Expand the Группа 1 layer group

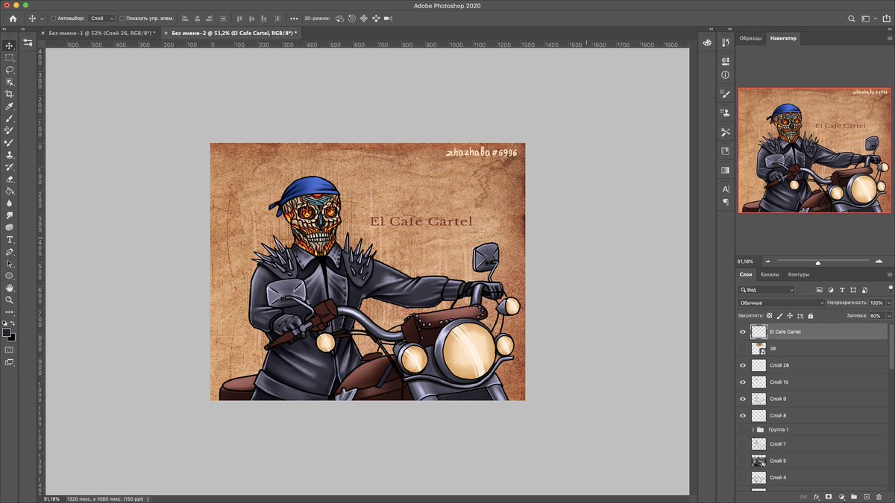pyautogui.click(x=752, y=429)
